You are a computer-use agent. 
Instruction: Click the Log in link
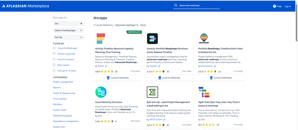(x=288, y=6)
